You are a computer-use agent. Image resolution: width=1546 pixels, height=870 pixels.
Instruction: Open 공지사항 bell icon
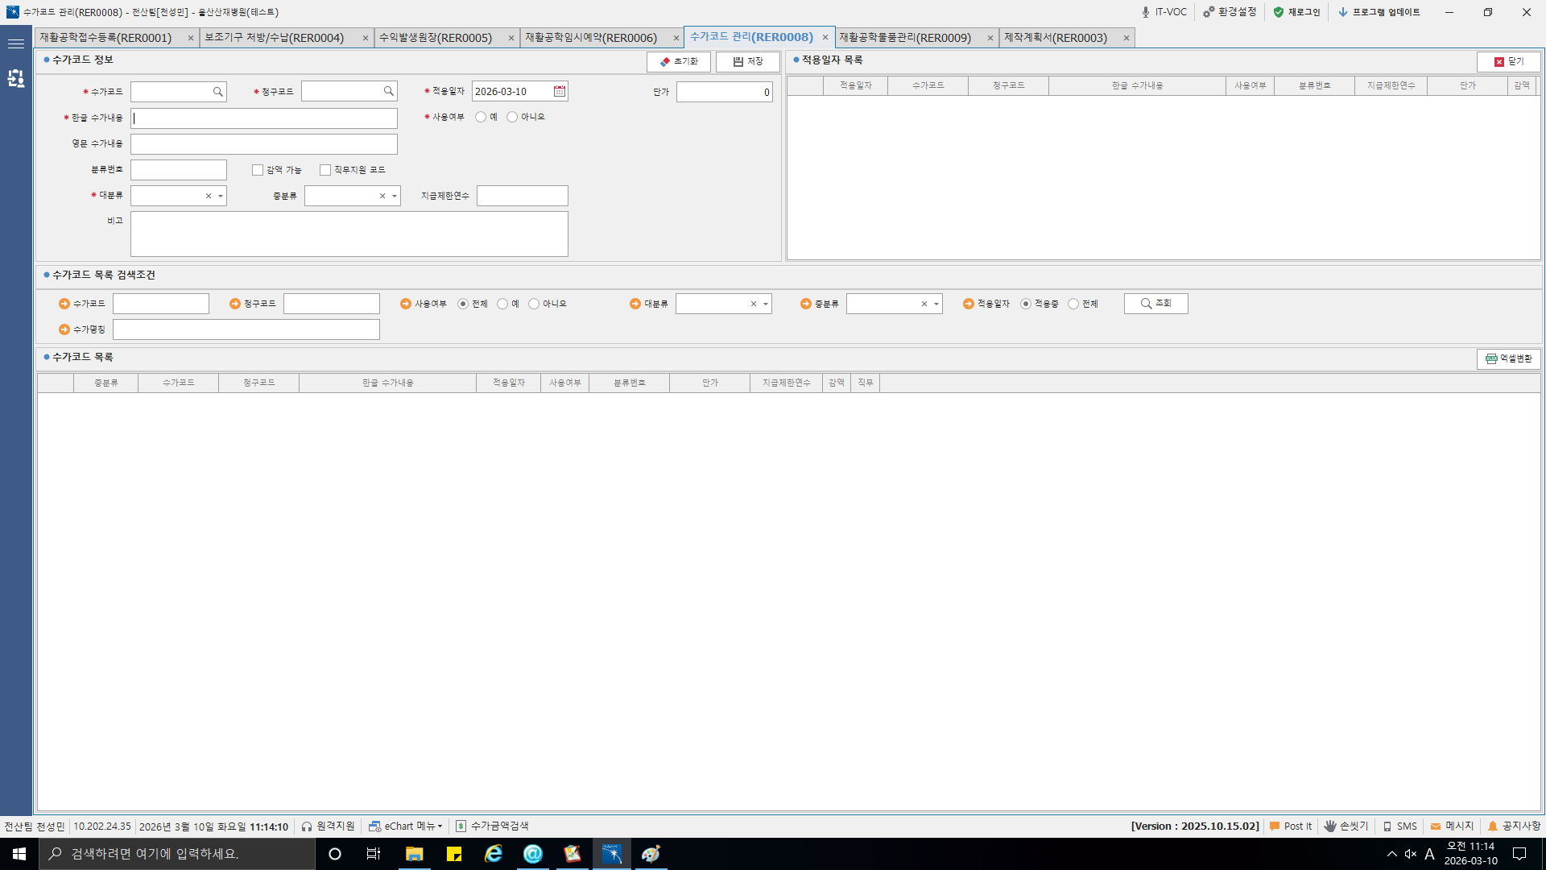tap(1493, 826)
